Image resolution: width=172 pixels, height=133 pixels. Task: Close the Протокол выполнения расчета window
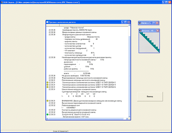click(129, 22)
